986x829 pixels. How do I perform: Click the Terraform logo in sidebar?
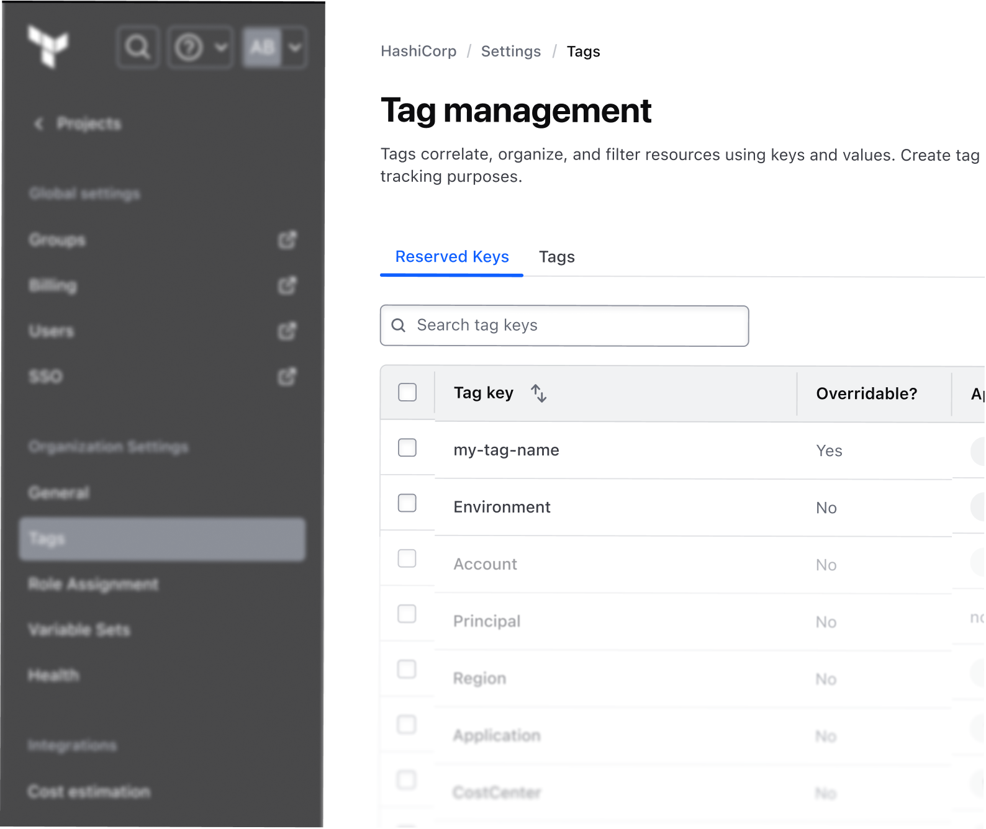[48, 46]
